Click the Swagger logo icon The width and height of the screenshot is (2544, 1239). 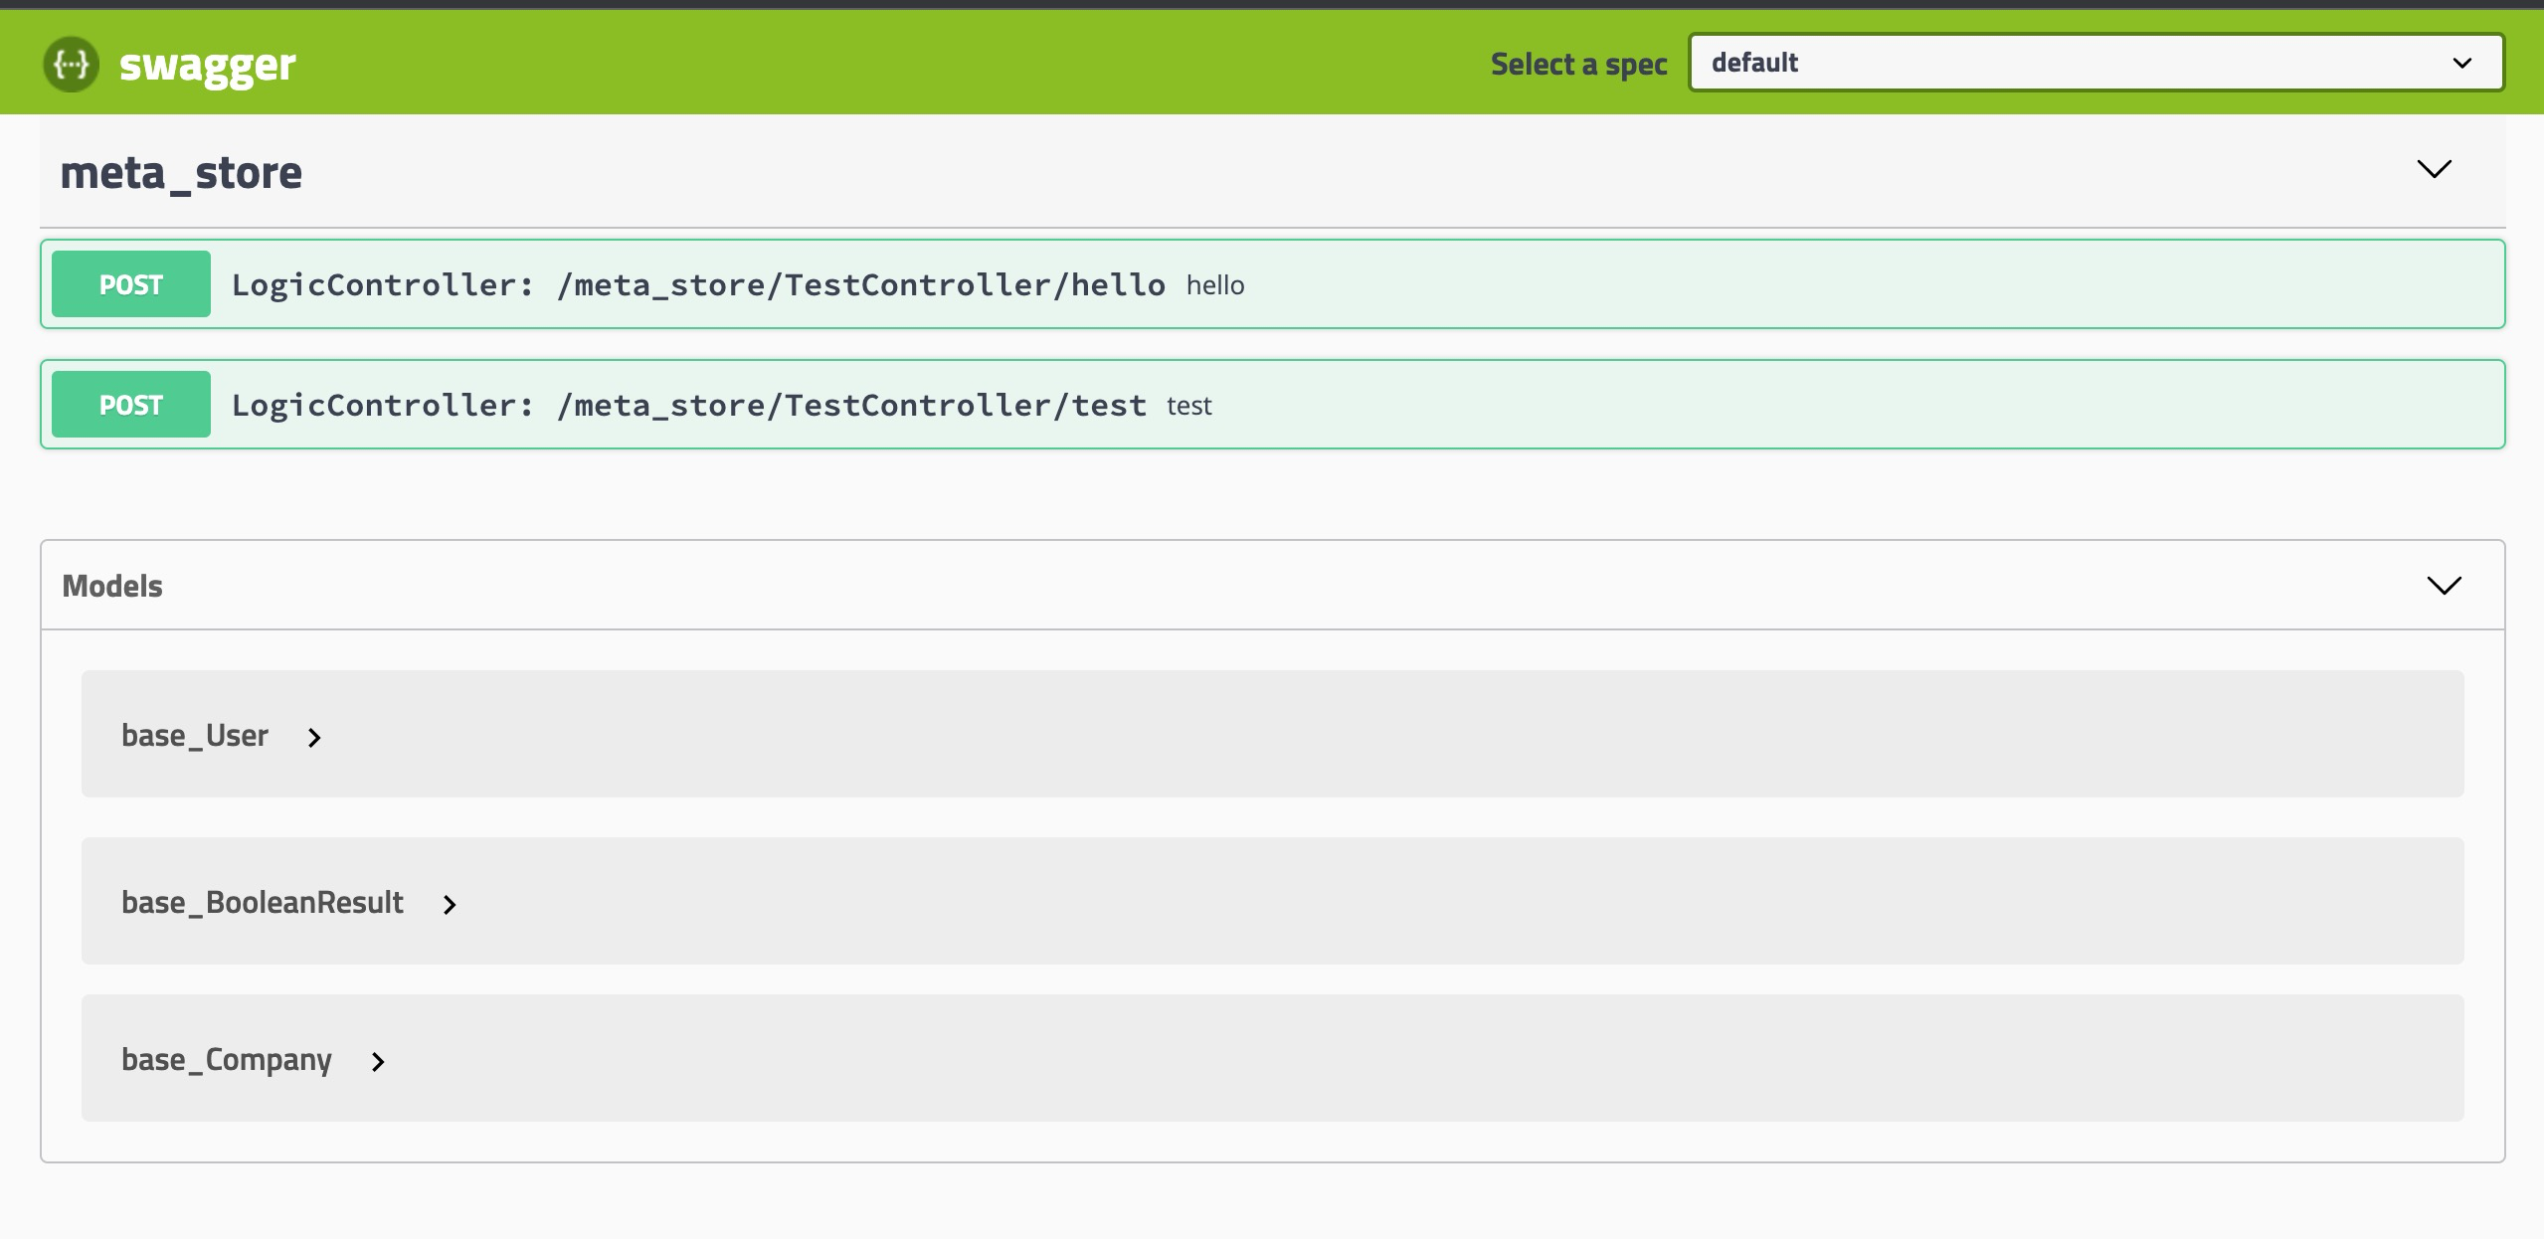pos(72,65)
